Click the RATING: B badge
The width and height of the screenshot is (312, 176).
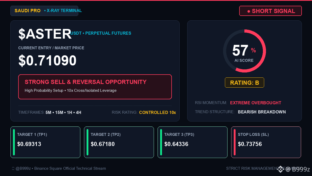tap(244, 83)
